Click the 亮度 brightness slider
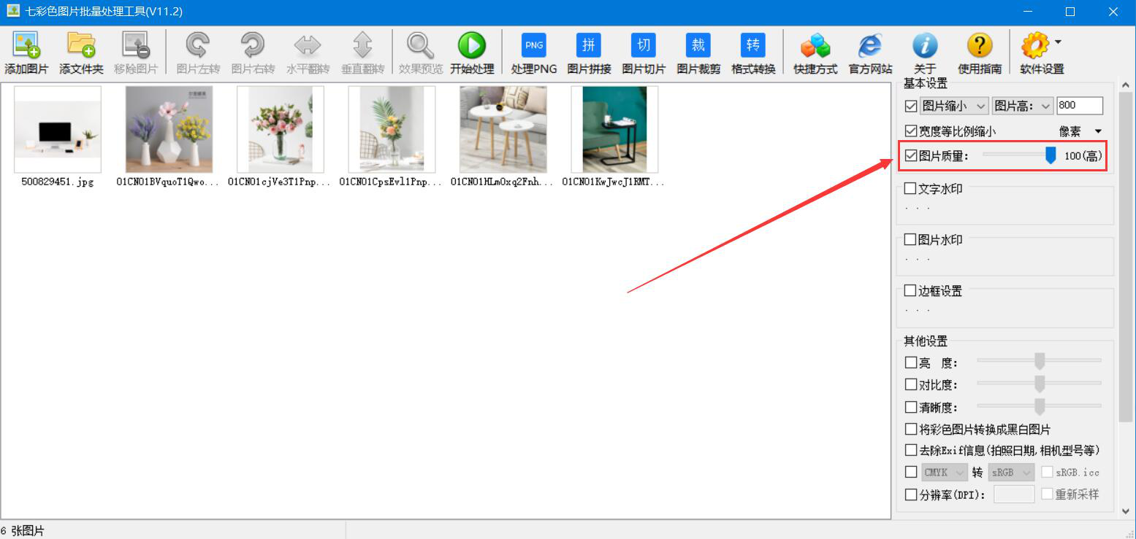The width and height of the screenshot is (1136, 539). (x=1039, y=360)
